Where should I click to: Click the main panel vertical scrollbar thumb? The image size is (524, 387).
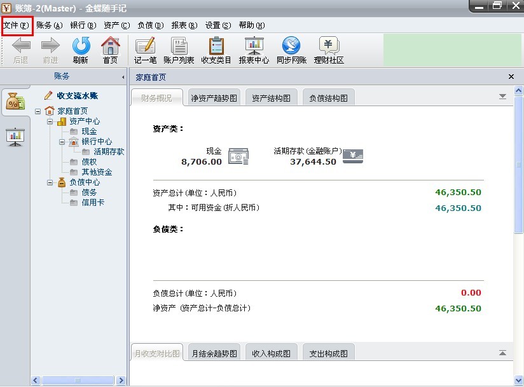click(x=519, y=165)
